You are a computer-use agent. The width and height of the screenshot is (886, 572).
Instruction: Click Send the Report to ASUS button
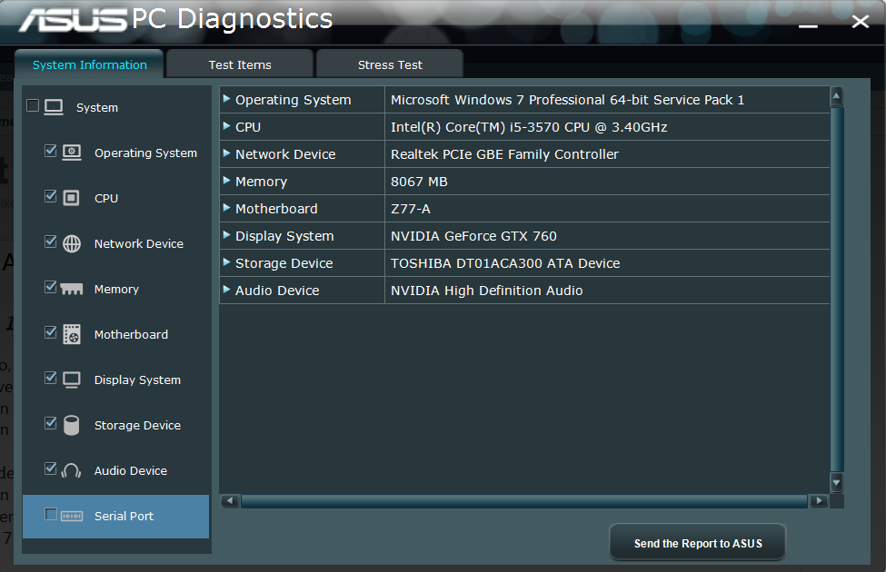(x=698, y=543)
